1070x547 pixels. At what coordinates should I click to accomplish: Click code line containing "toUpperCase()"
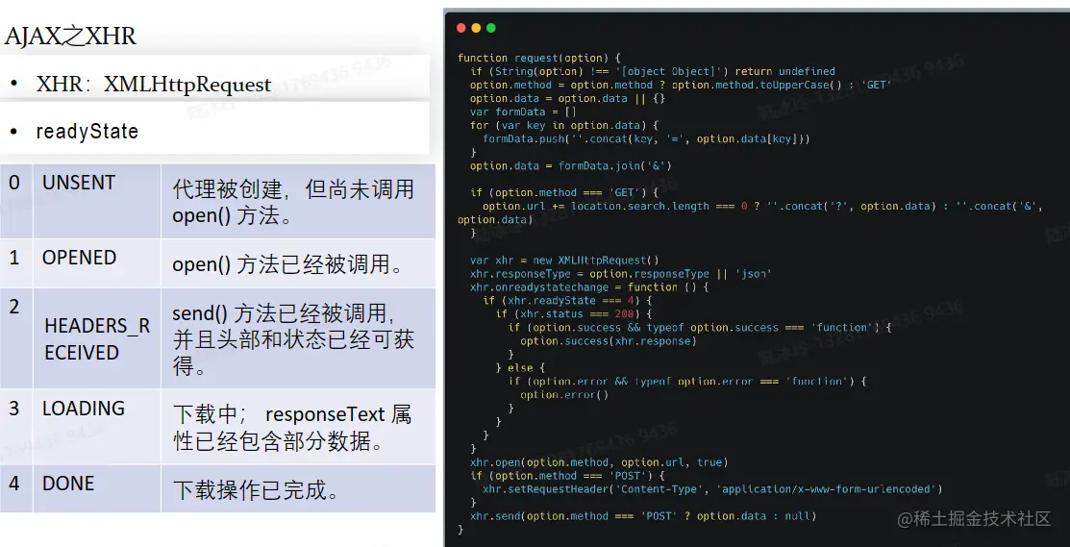[x=681, y=85]
